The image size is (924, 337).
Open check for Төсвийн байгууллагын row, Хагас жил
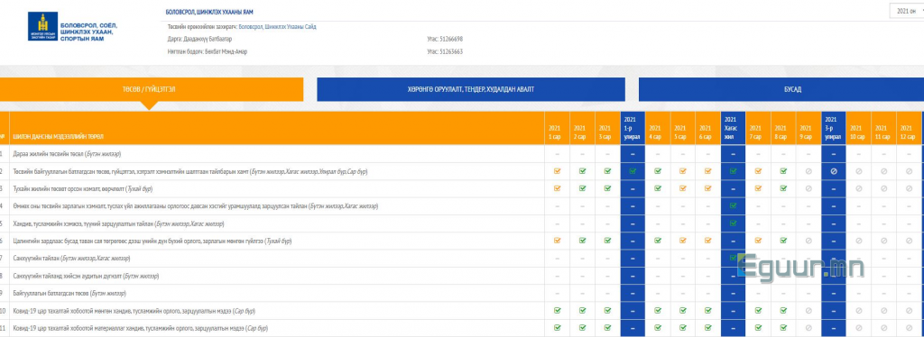[x=733, y=171]
